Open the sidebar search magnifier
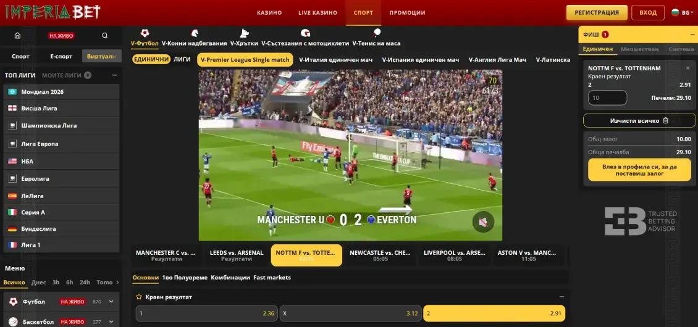The height and width of the screenshot is (327, 698). (104, 36)
